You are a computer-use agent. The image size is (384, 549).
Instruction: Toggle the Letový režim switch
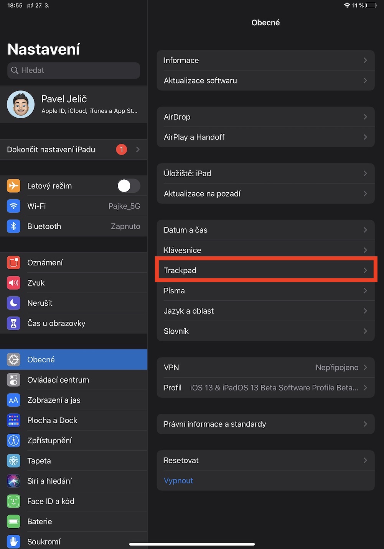[129, 186]
